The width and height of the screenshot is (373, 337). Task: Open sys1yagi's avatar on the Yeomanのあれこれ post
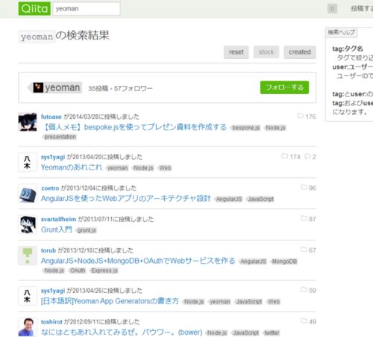(28, 162)
